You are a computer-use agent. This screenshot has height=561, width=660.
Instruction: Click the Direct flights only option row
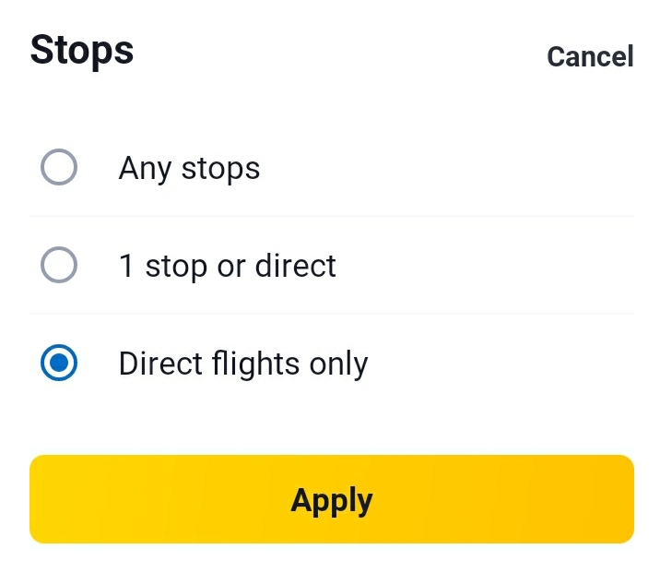pos(332,364)
